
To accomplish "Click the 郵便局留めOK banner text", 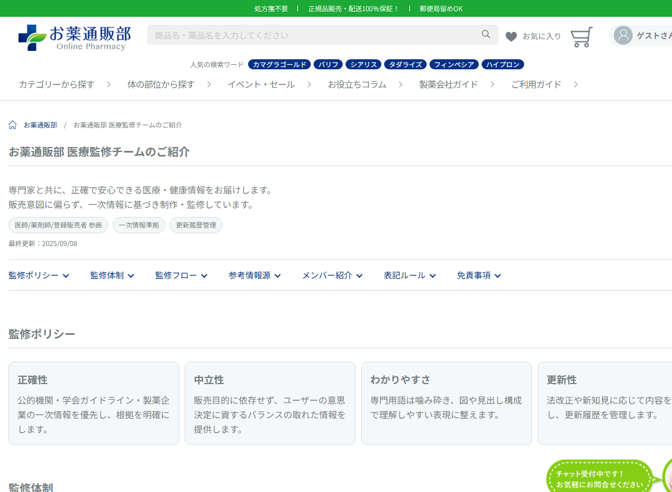I will (441, 8).
